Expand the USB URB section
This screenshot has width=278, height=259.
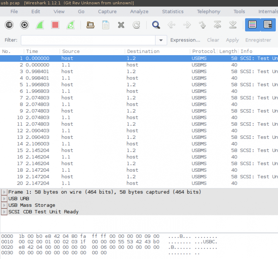coord(4,199)
